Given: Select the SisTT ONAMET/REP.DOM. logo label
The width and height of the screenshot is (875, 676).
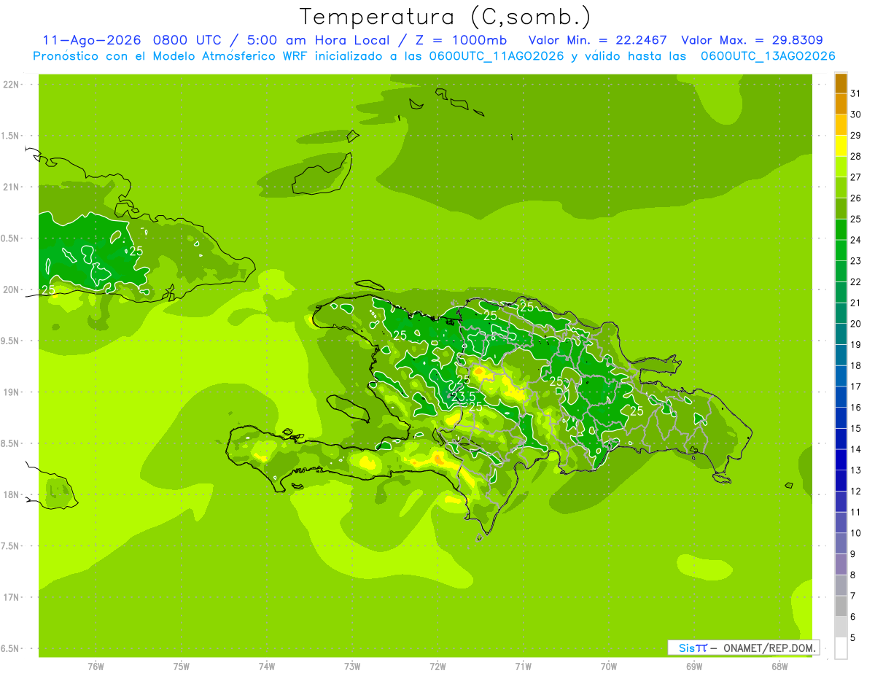Looking at the screenshot, I should tap(744, 648).
